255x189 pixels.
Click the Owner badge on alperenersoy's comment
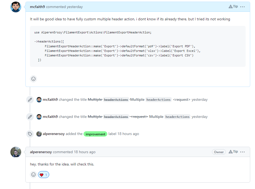219,152
